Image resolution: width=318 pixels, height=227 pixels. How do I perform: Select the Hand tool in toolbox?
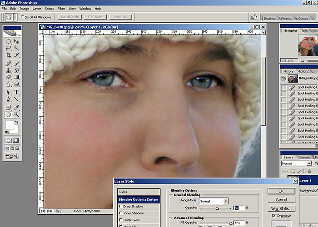pyautogui.click(x=8, y=114)
